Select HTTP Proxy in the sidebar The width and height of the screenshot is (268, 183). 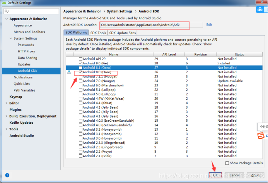[26, 52]
